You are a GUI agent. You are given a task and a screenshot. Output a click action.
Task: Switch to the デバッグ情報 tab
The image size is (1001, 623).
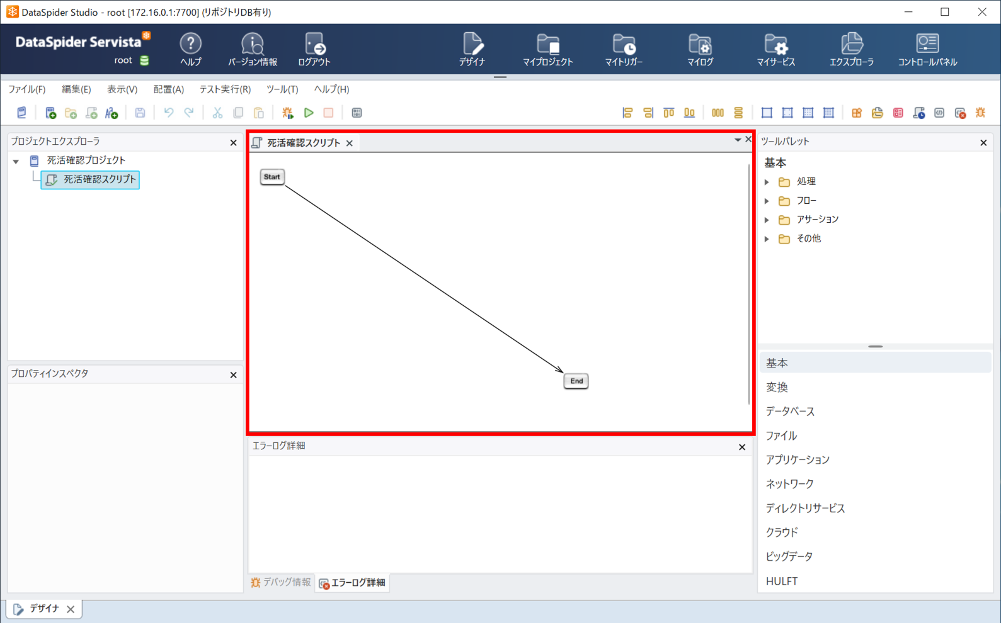tap(281, 582)
